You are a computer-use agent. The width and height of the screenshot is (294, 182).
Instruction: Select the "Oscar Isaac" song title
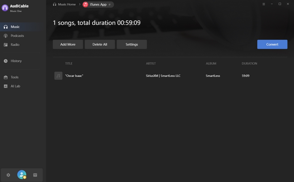click(74, 76)
